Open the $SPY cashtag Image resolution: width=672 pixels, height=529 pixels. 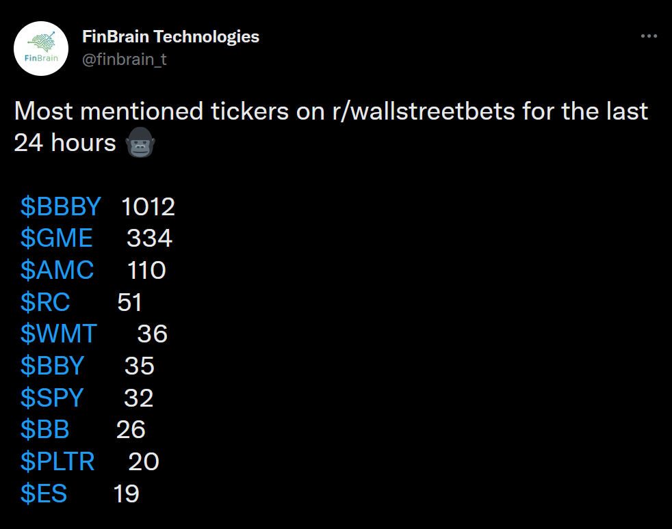[x=52, y=398]
